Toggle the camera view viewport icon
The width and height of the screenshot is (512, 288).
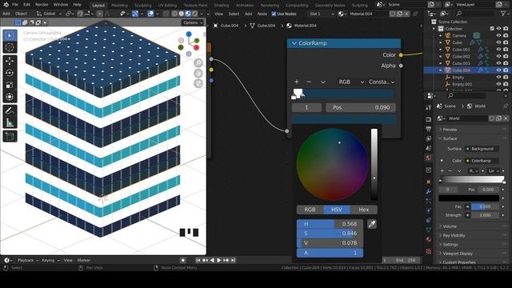[198, 83]
